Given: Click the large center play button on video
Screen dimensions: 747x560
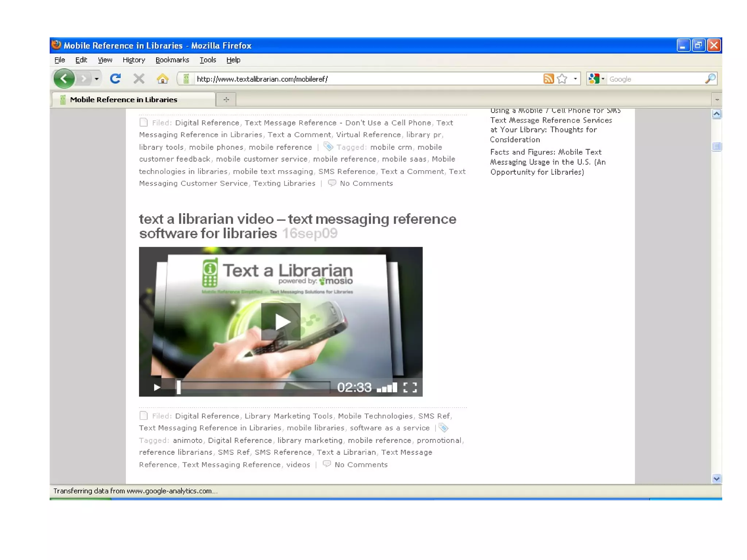Looking at the screenshot, I should tap(280, 322).
